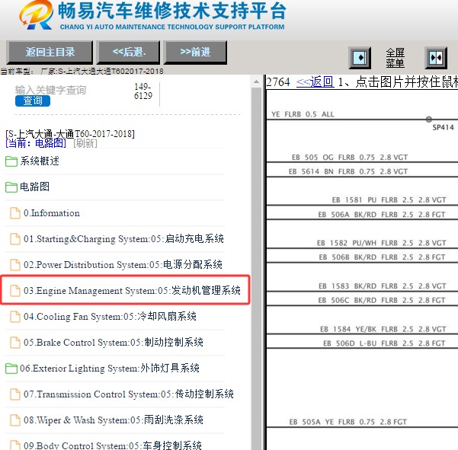Click the 149-6129 number beside search
458x450 pixels.
(143, 91)
